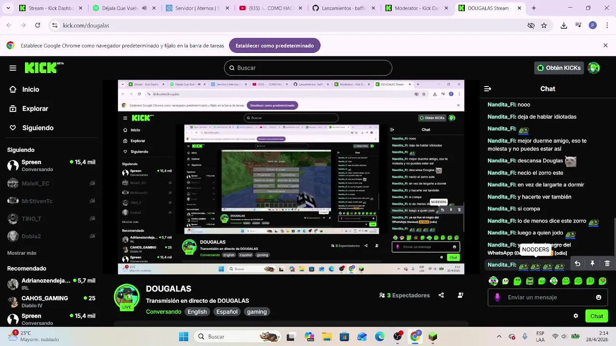Screen dimensions: 616x346
Task: Collapse the chat panel with the arrow icon
Action: pos(488,89)
